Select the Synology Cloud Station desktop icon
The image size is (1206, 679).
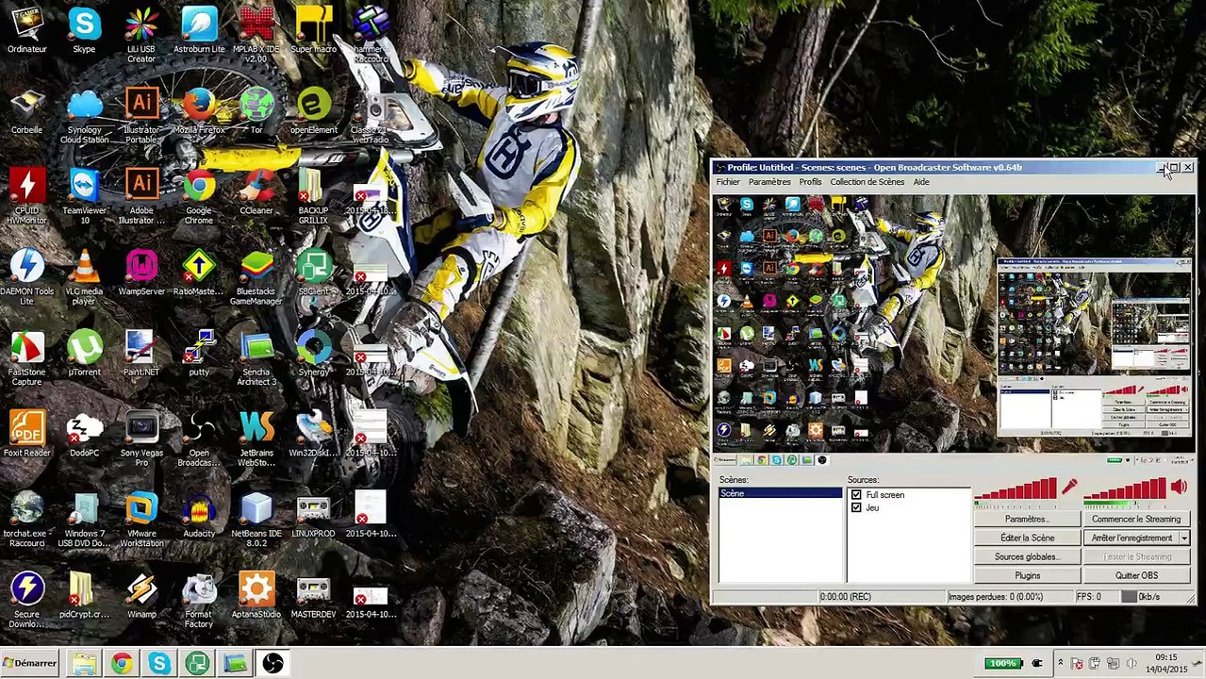click(84, 117)
